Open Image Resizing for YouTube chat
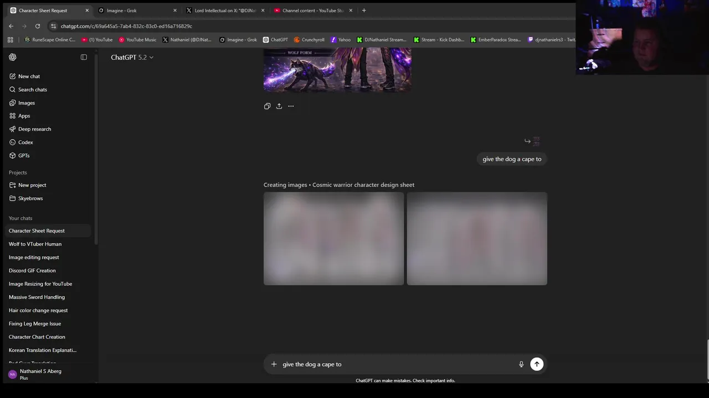709x398 pixels. pos(48,284)
